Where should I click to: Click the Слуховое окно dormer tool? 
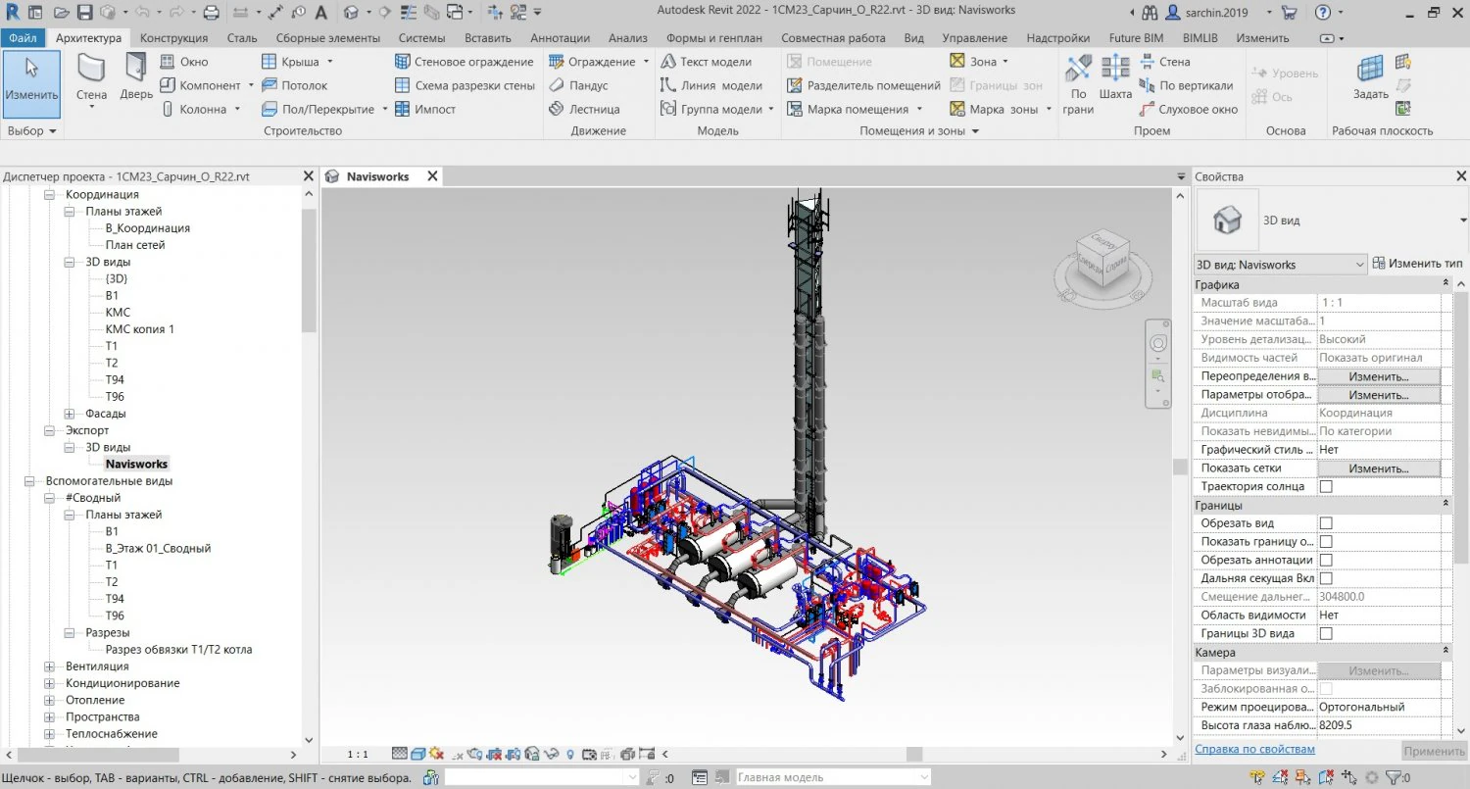1188,109
